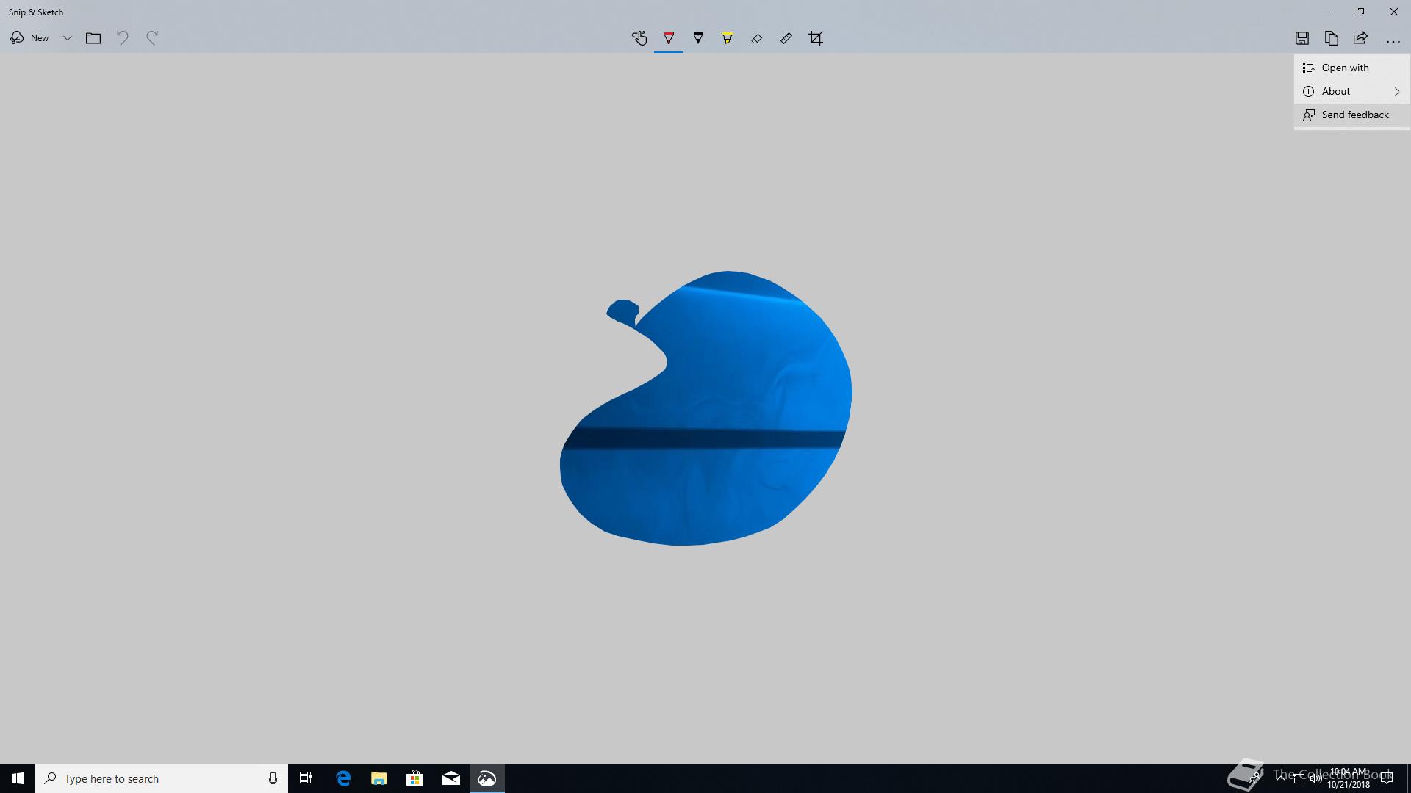Open file using the folder icon
1411x793 pixels.
[93, 38]
